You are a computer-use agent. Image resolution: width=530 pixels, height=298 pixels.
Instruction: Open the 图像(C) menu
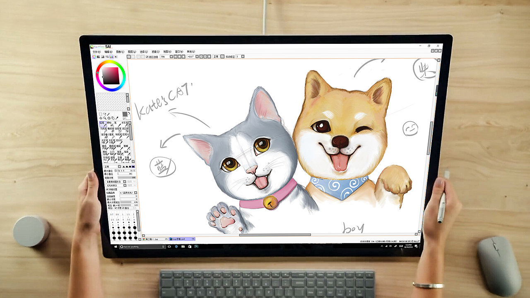pos(120,52)
